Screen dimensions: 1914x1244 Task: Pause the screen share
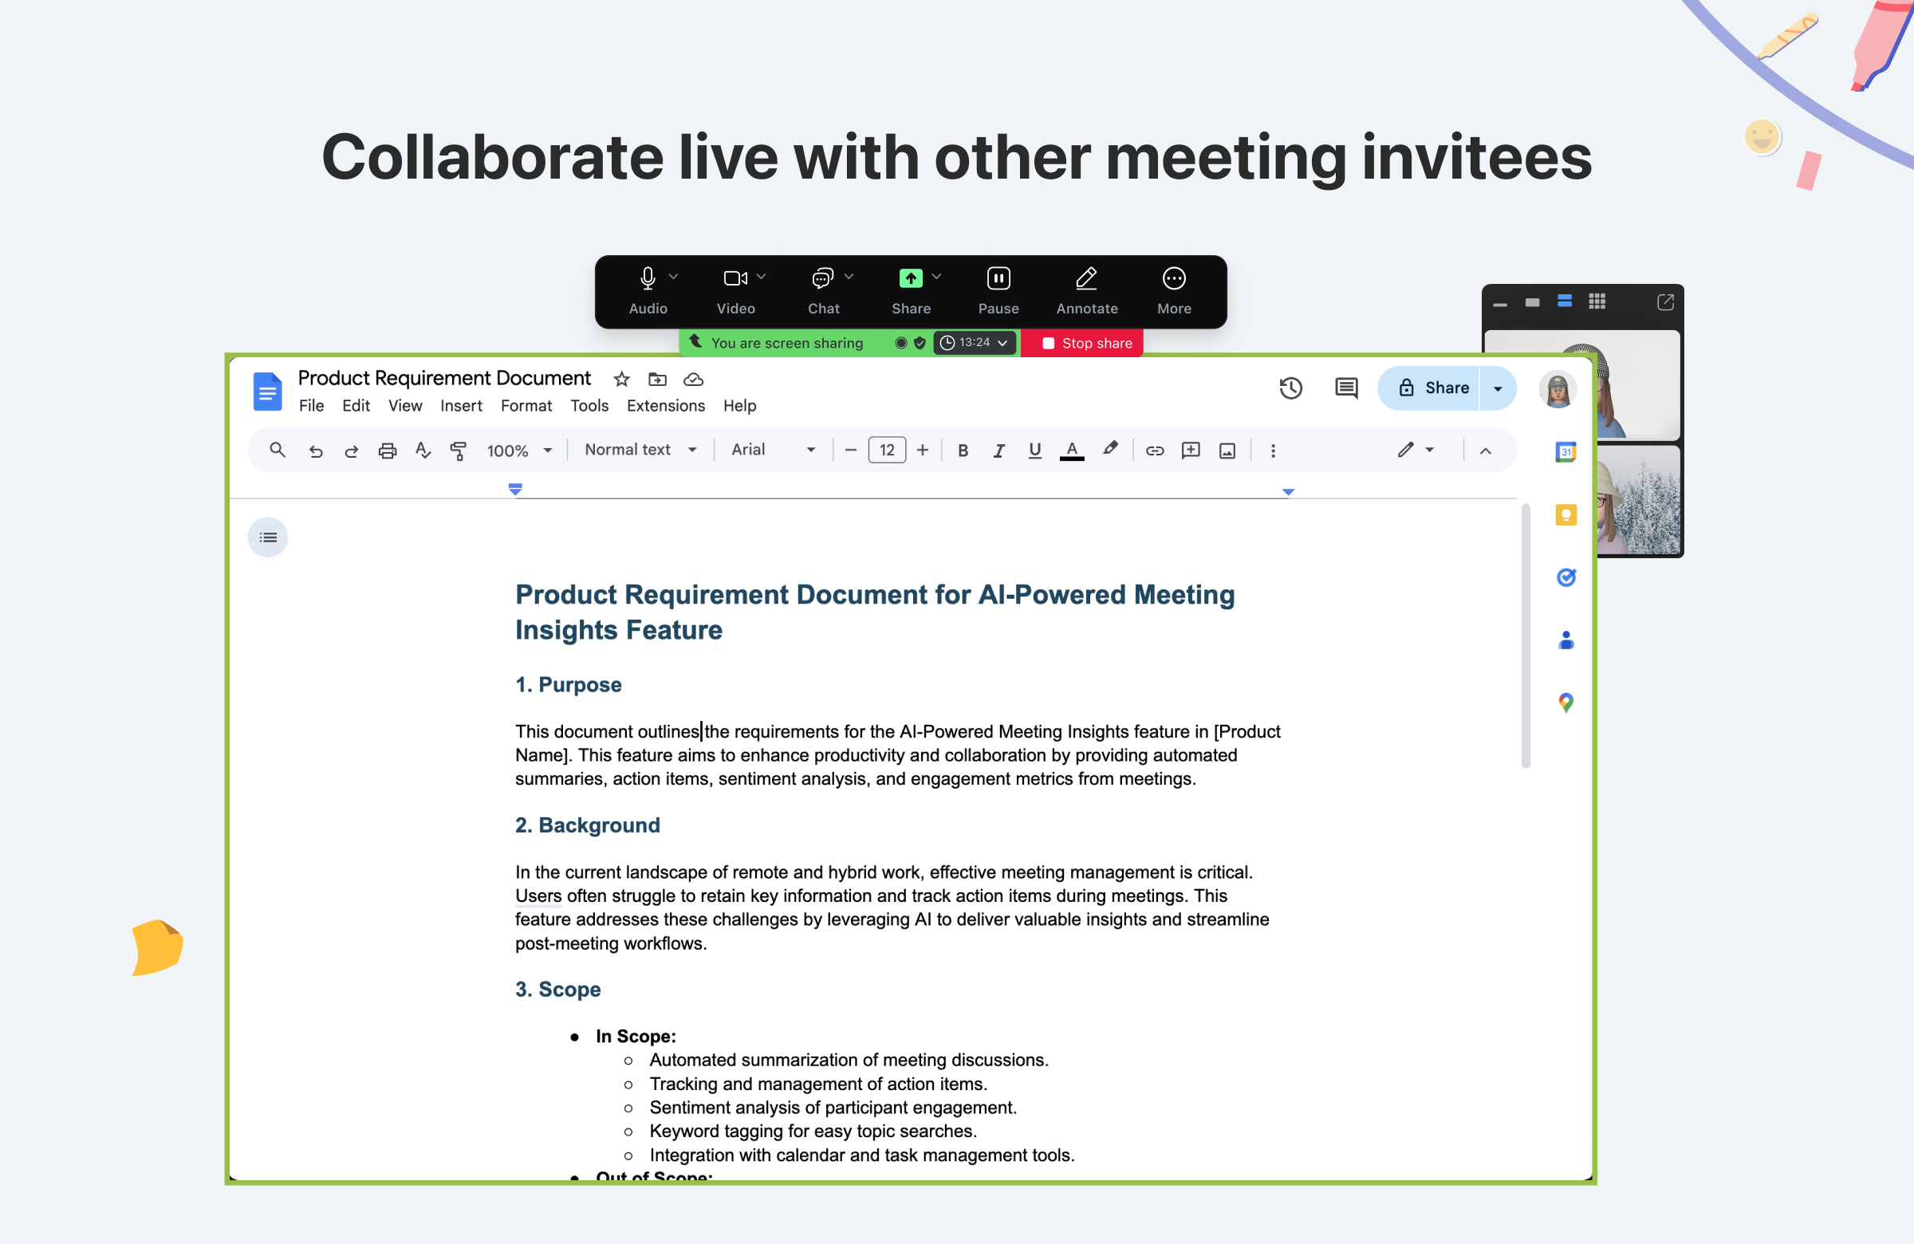(x=998, y=278)
